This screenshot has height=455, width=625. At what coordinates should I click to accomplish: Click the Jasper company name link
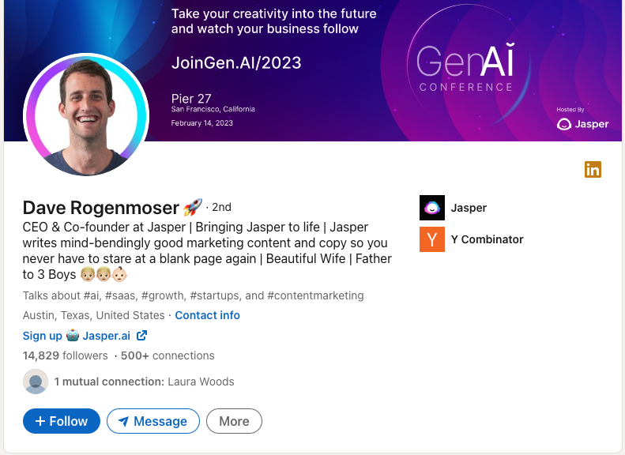coord(469,208)
